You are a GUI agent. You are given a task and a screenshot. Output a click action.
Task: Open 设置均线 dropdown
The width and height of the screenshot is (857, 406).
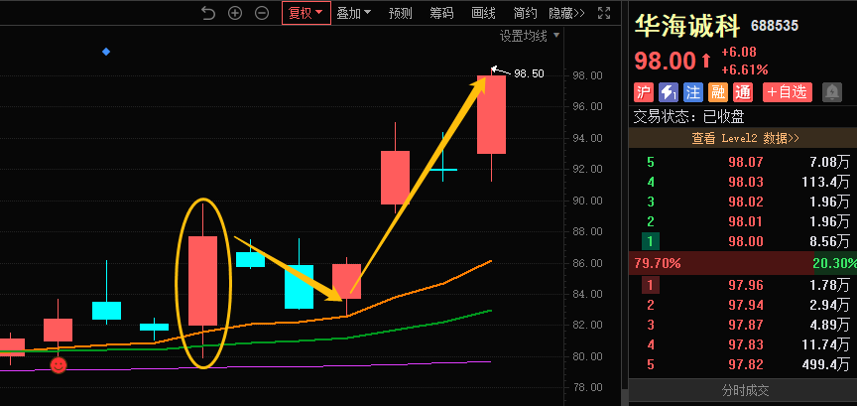530,36
